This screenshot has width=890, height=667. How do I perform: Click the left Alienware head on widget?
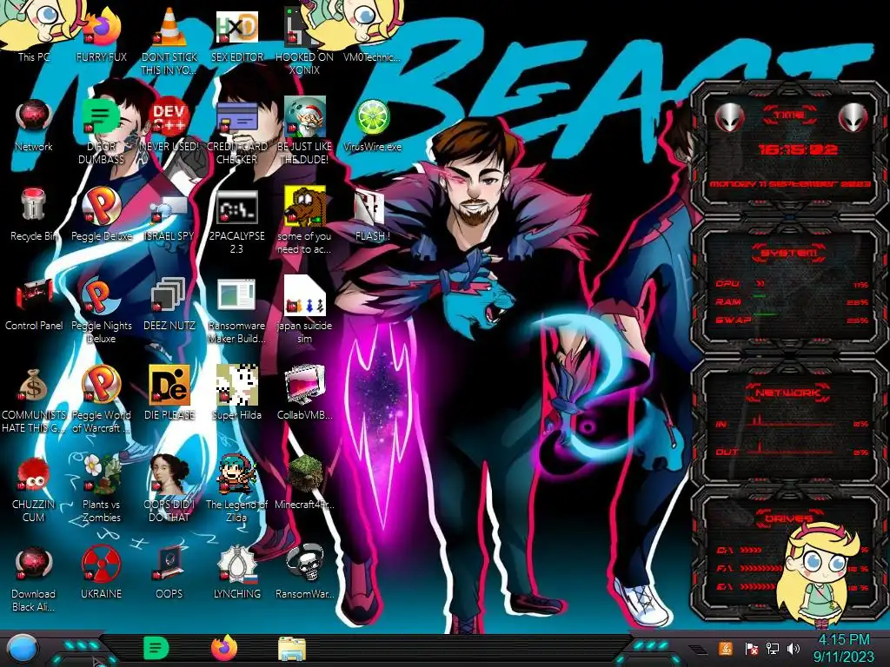729,118
